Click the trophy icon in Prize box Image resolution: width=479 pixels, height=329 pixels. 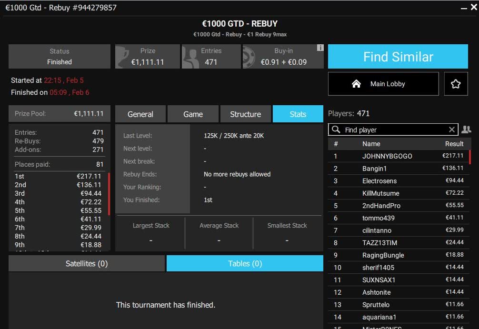(124, 57)
